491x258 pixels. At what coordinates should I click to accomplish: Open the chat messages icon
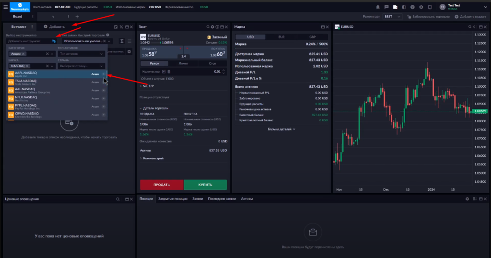[x=386, y=7]
